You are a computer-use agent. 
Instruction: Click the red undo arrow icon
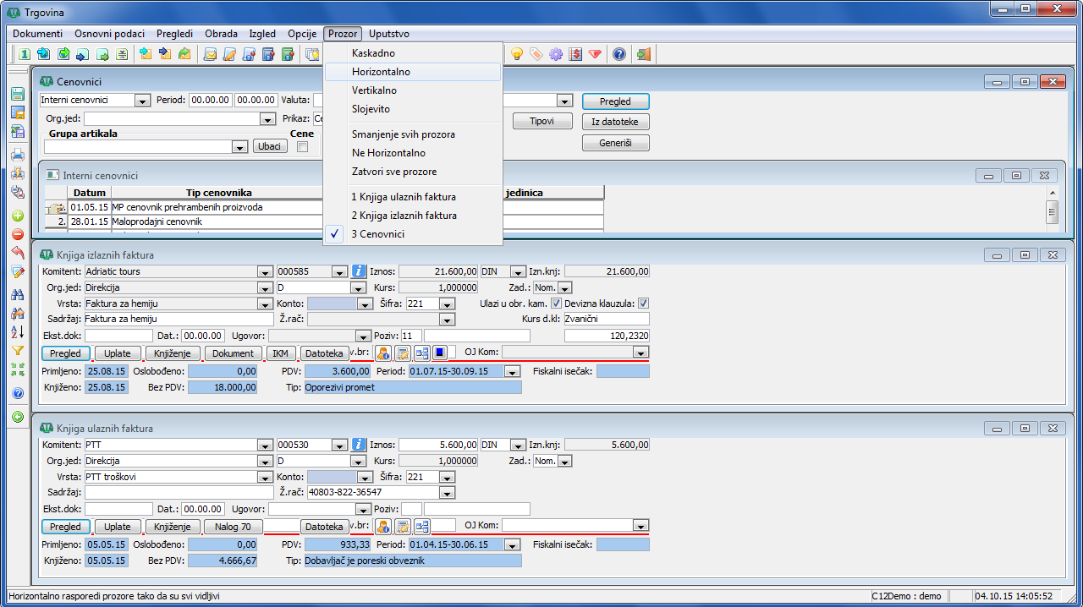(18, 253)
